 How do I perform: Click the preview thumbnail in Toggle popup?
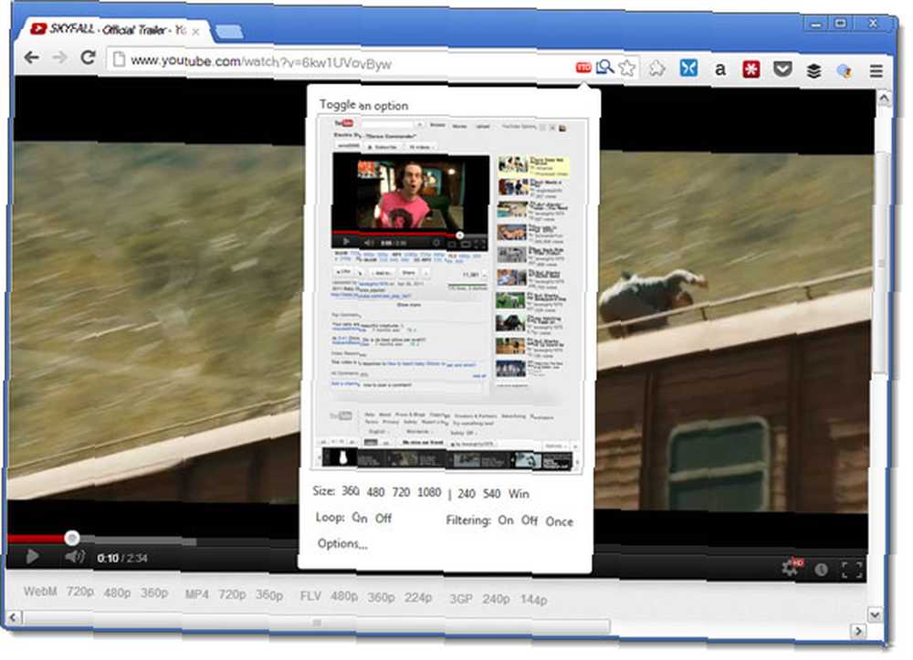coord(451,294)
